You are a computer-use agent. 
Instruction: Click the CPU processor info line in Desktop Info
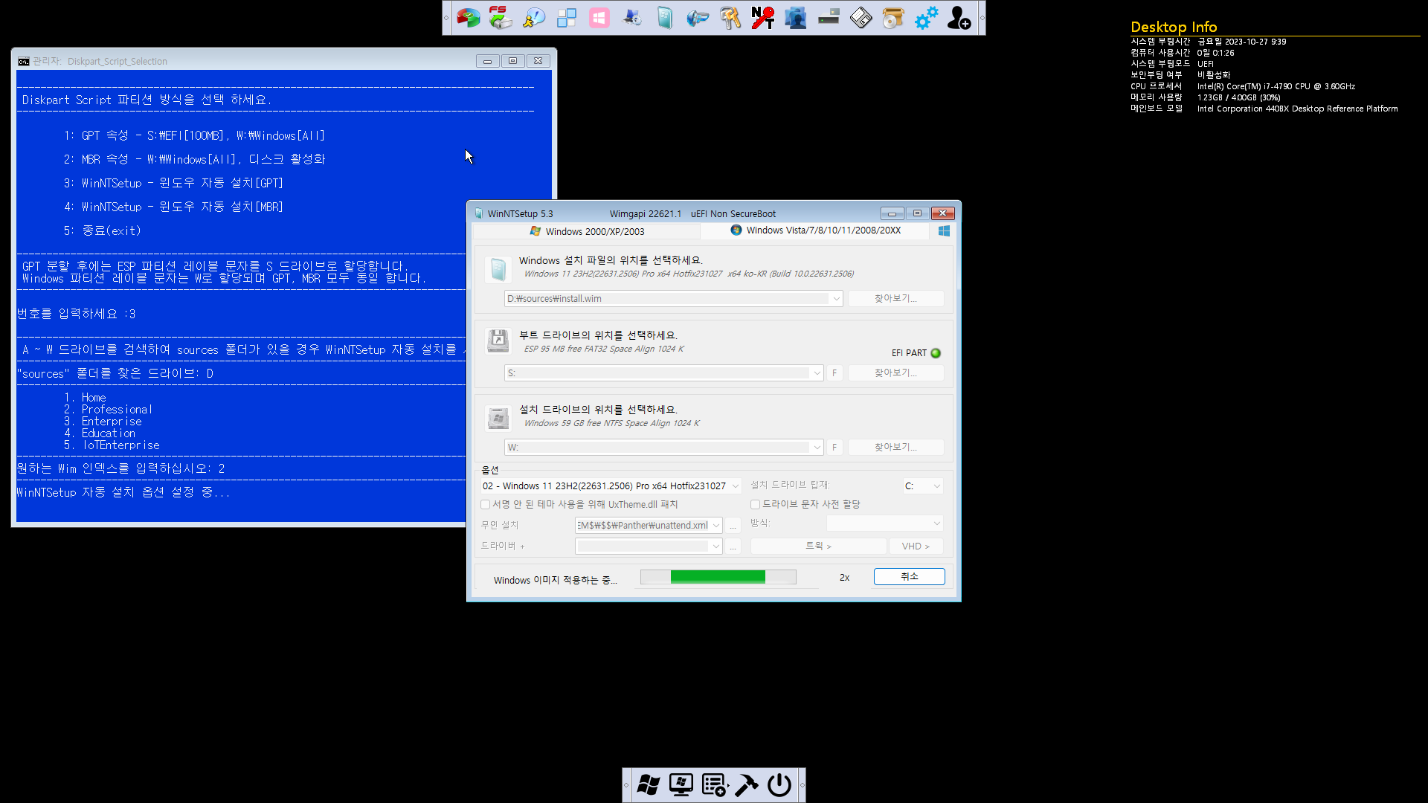tap(1243, 86)
